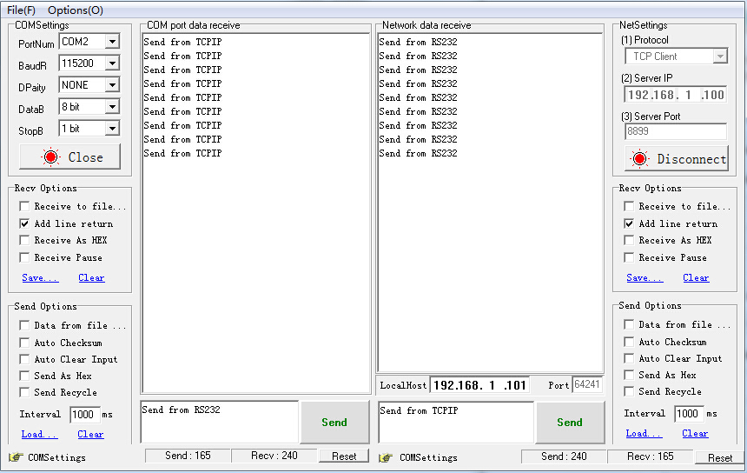Open the Protocol TCP Client dropdown
This screenshot has height=473, width=747.
720,57
